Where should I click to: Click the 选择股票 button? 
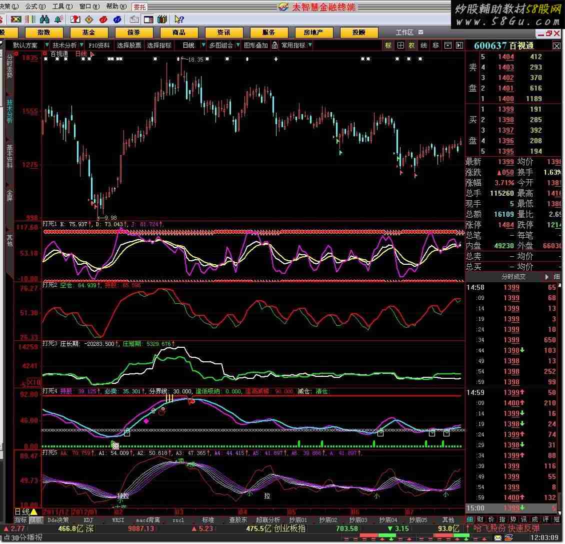(x=128, y=45)
